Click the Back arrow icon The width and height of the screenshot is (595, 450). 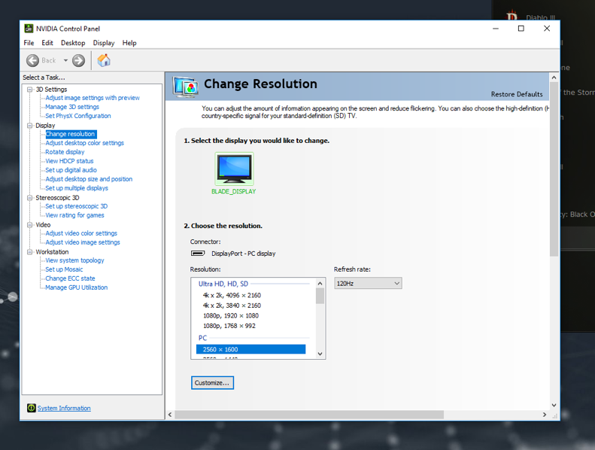(32, 60)
